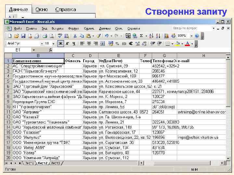Run the ABC spelling check
The width and height of the screenshot is (234, 175).
click(x=60, y=36)
